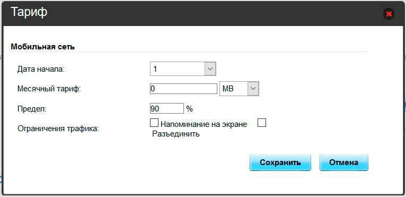Click the Предел percentage field
Screen dimensions: 406x197
click(167, 108)
